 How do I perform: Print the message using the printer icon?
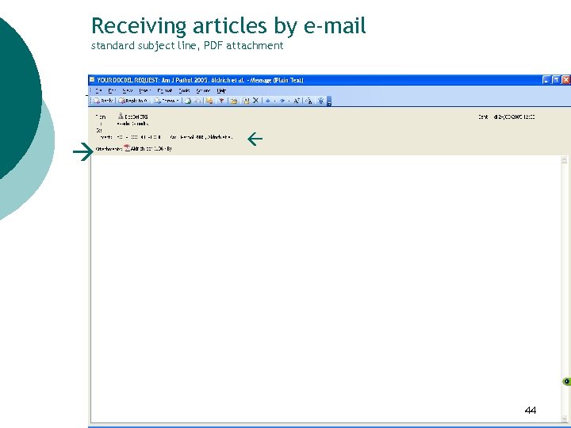pos(188,101)
